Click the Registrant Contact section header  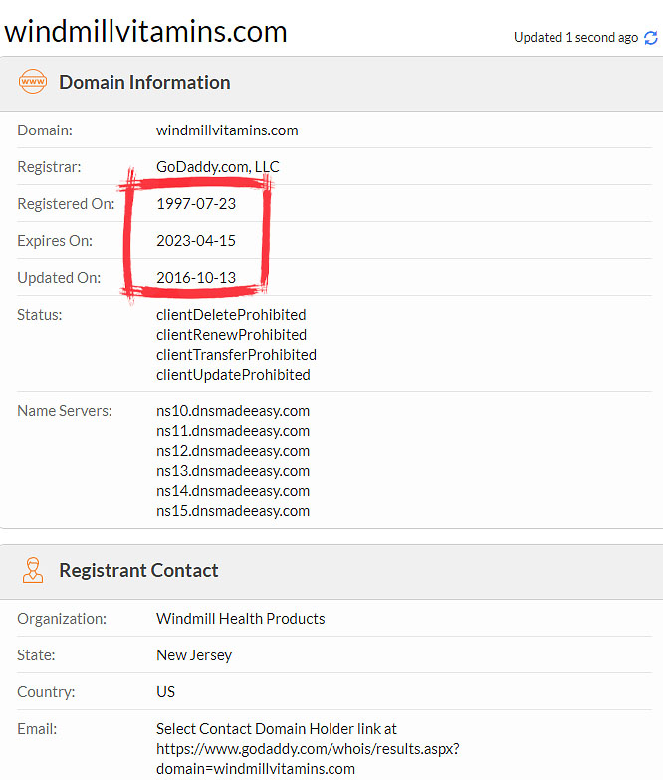point(138,570)
